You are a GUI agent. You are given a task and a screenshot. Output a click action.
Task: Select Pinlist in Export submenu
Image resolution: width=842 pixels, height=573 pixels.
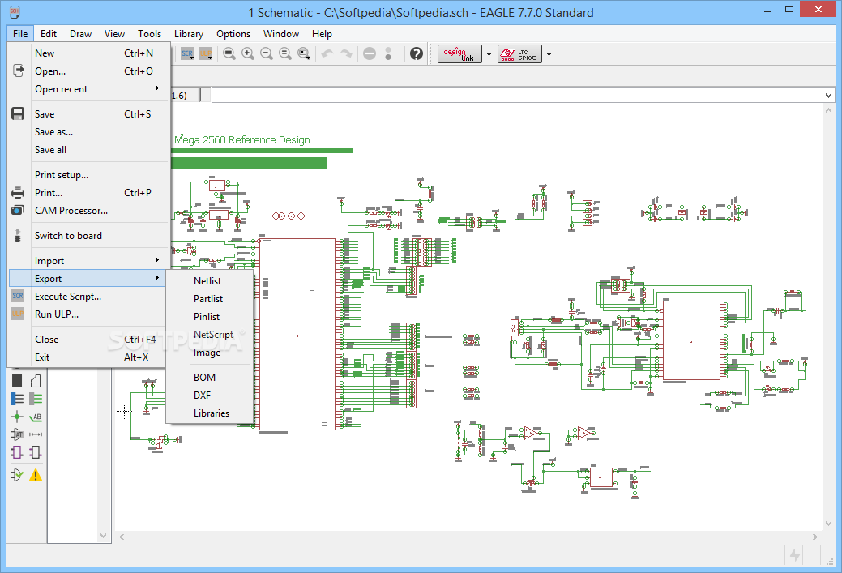(210, 316)
